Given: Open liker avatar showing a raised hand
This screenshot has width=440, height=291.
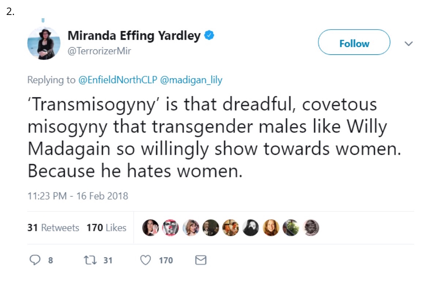Looking at the screenshot, I should [x=150, y=228].
